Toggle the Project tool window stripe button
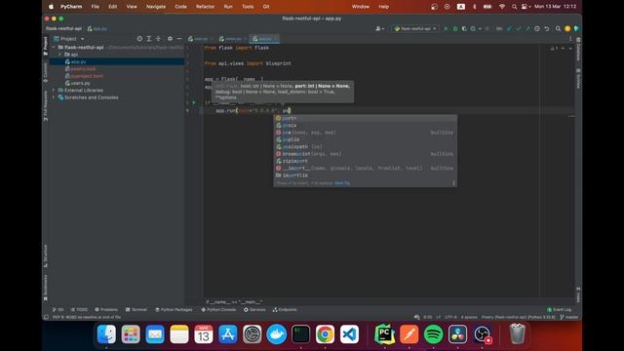 point(46,46)
